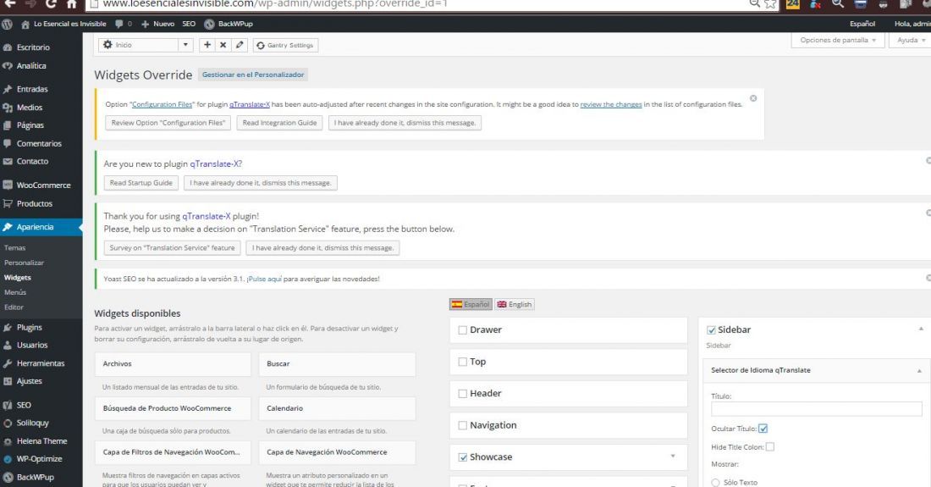The height and width of the screenshot is (487, 931).
Task: Follow the "review the changes" link
Action: (x=611, y=104)
